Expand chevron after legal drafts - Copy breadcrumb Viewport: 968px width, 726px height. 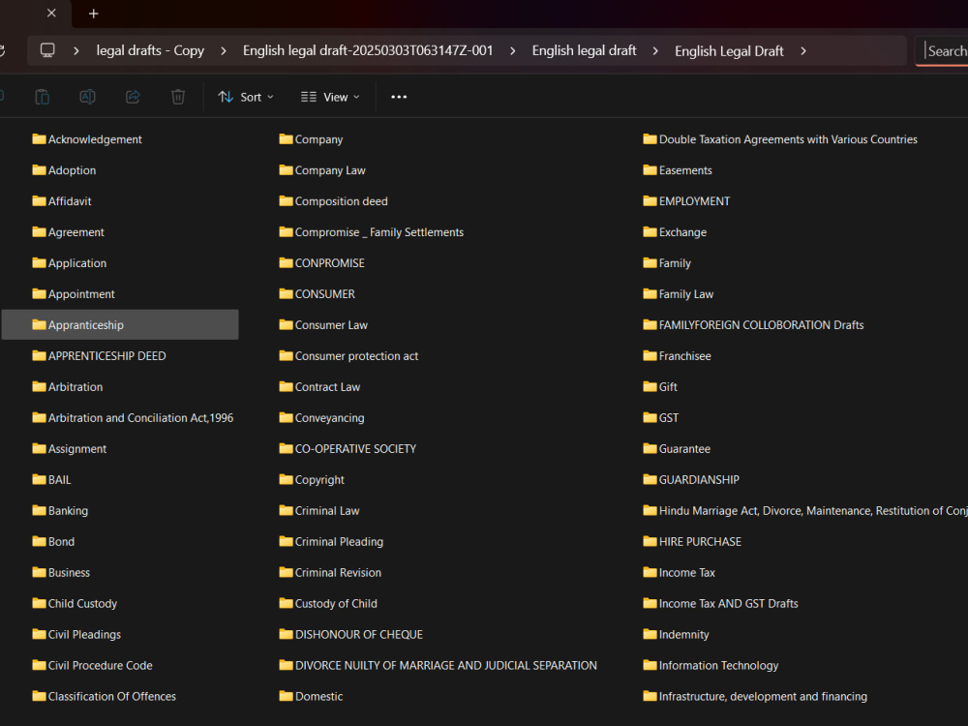(x=224, y=50)
